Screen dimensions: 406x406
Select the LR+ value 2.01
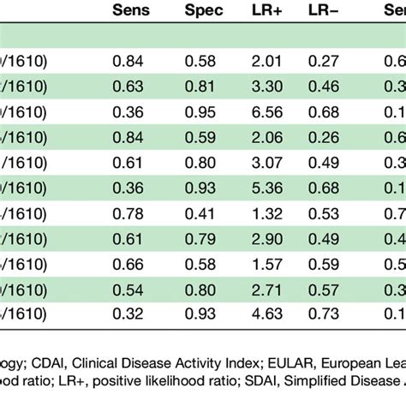pyautogui.click(x=266, y=61)
